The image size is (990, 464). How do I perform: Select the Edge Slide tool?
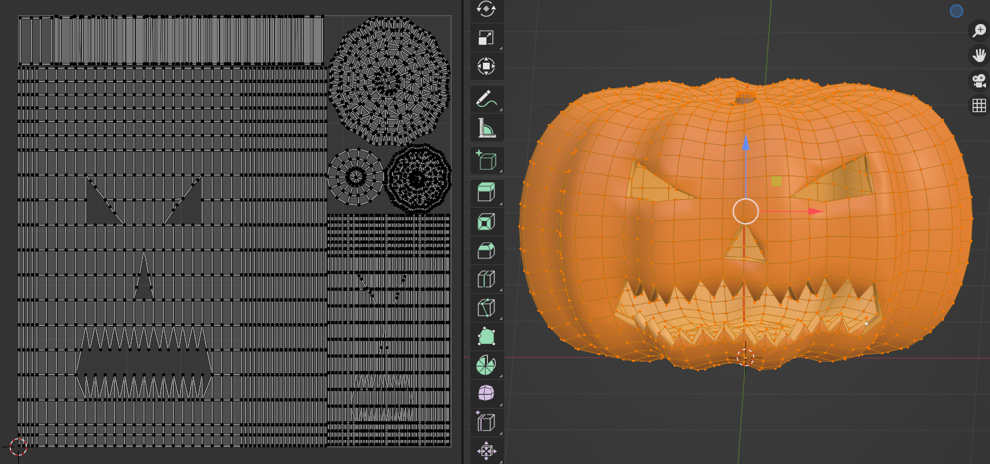(x=486, y=423)
